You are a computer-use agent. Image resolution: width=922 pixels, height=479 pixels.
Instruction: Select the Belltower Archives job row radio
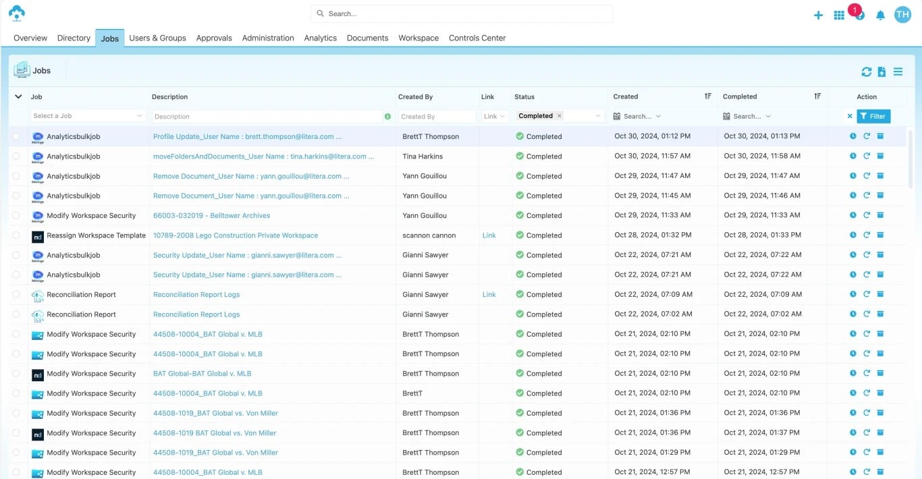pos(16,216)
